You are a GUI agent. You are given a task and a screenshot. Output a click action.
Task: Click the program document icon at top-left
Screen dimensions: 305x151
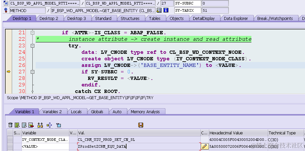tap(6, 3)
